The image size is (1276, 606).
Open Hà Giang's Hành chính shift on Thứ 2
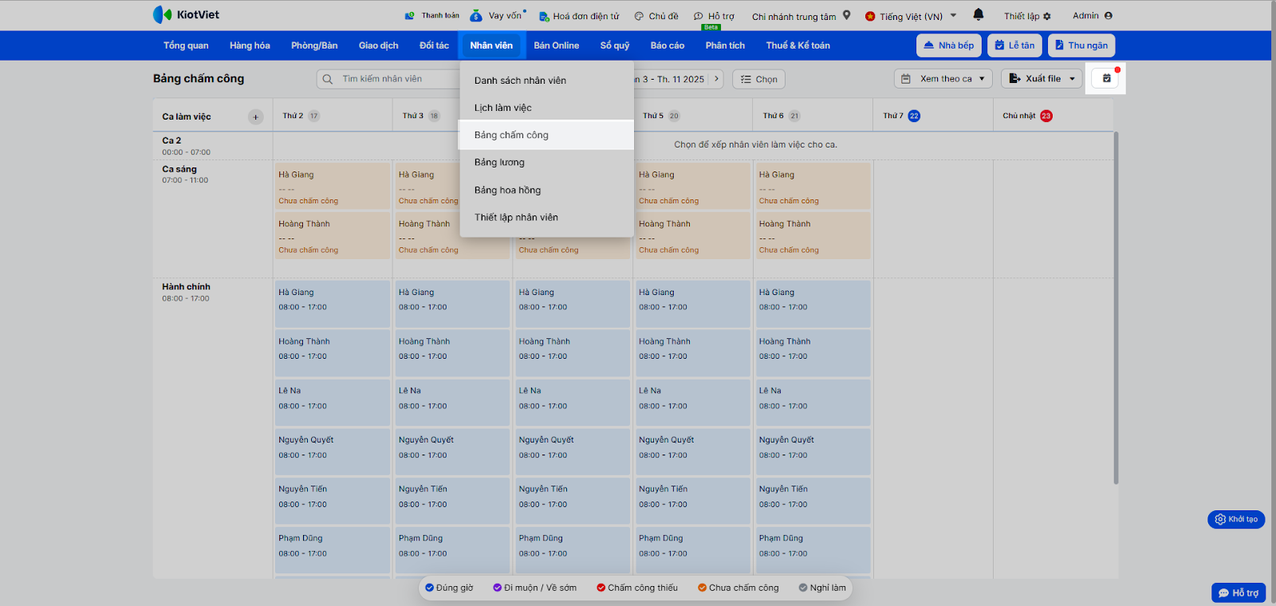pyautogui.click(x=333, y=303)
